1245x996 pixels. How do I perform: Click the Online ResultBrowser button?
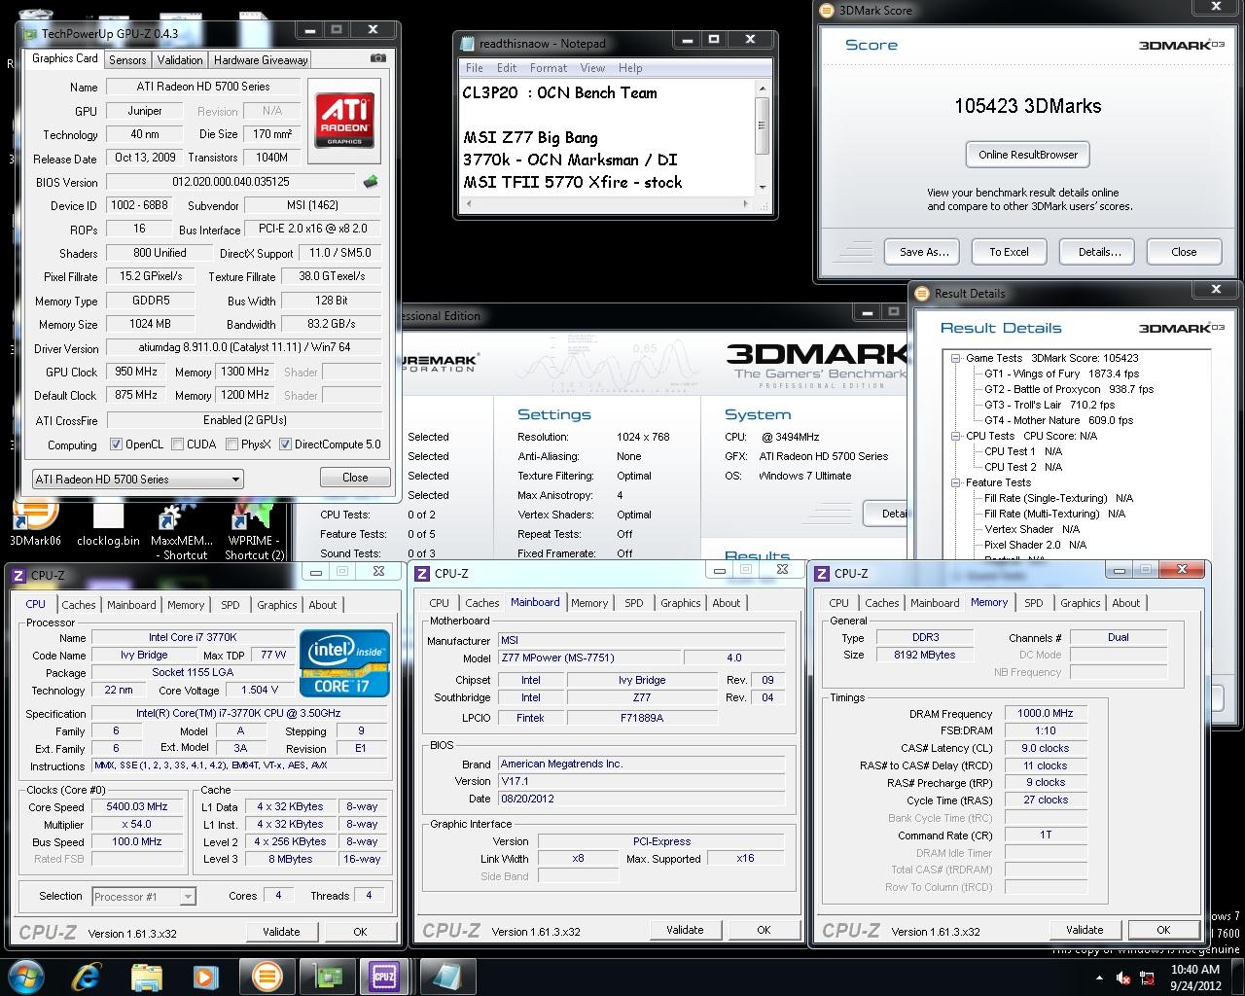pos(1028,155)
